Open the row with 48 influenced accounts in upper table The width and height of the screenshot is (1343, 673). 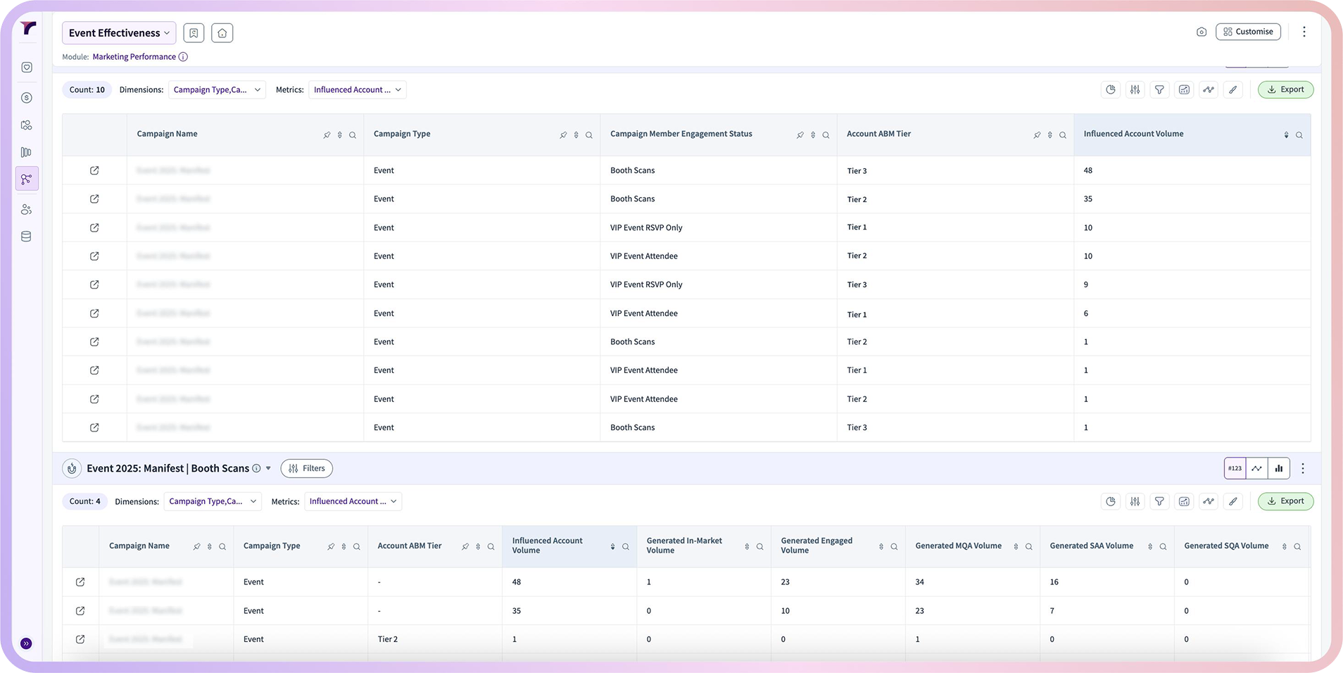(94, 170)
